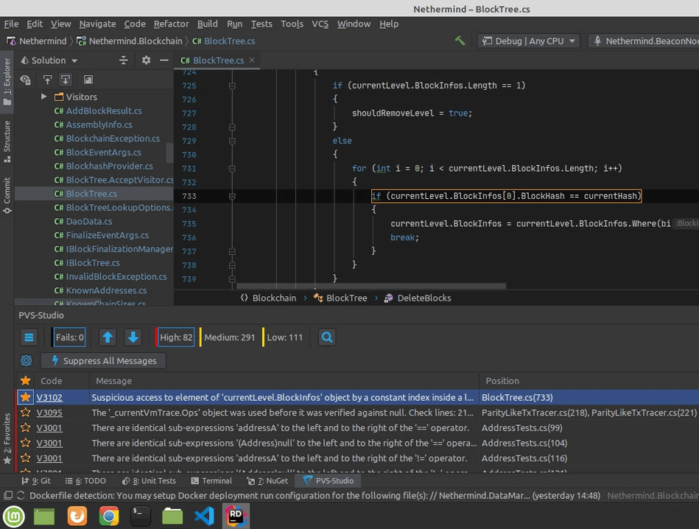Click the green Build hammer icon
This screenshot has height=529, width=699.
pos(460,41)
